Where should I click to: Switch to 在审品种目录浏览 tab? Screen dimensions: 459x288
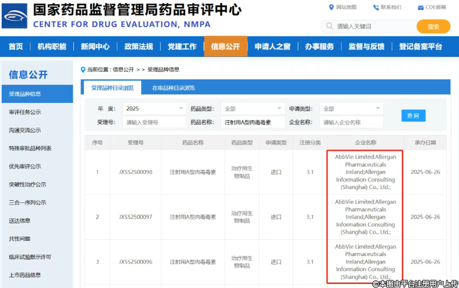173,88
